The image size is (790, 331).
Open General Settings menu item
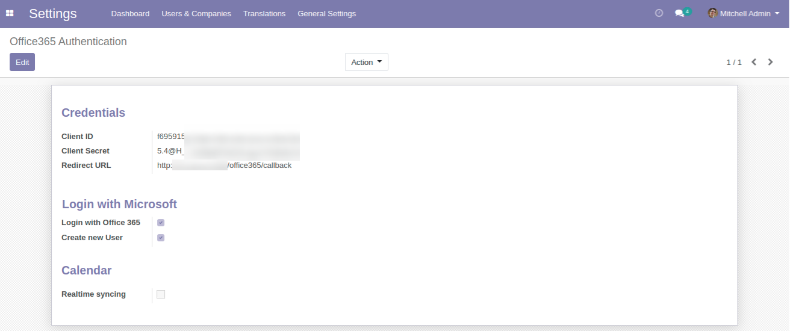point(326,13)
